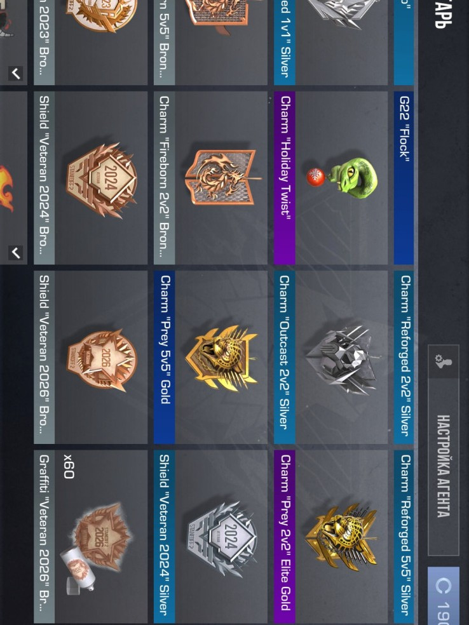Open the G22 "Flock" skin card
Viewport: 469px width, 625px height.
point(404,178)
